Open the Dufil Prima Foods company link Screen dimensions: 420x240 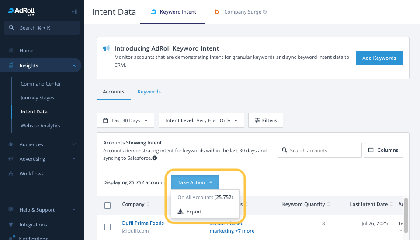tap(143, 223)
